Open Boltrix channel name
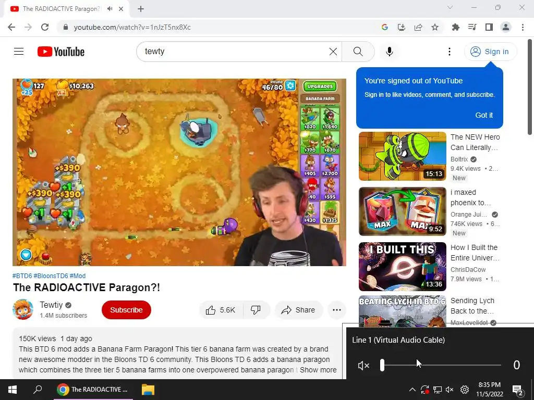The height and width of the screenshot is (400, 534). (x=459, y=159)
